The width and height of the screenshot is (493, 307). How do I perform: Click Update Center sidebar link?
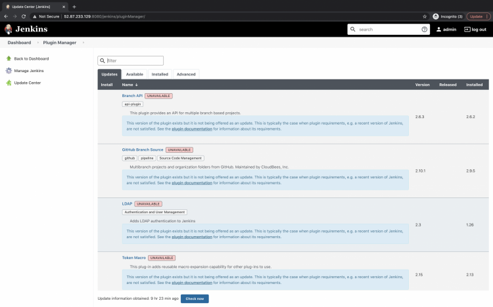point(28,83)
